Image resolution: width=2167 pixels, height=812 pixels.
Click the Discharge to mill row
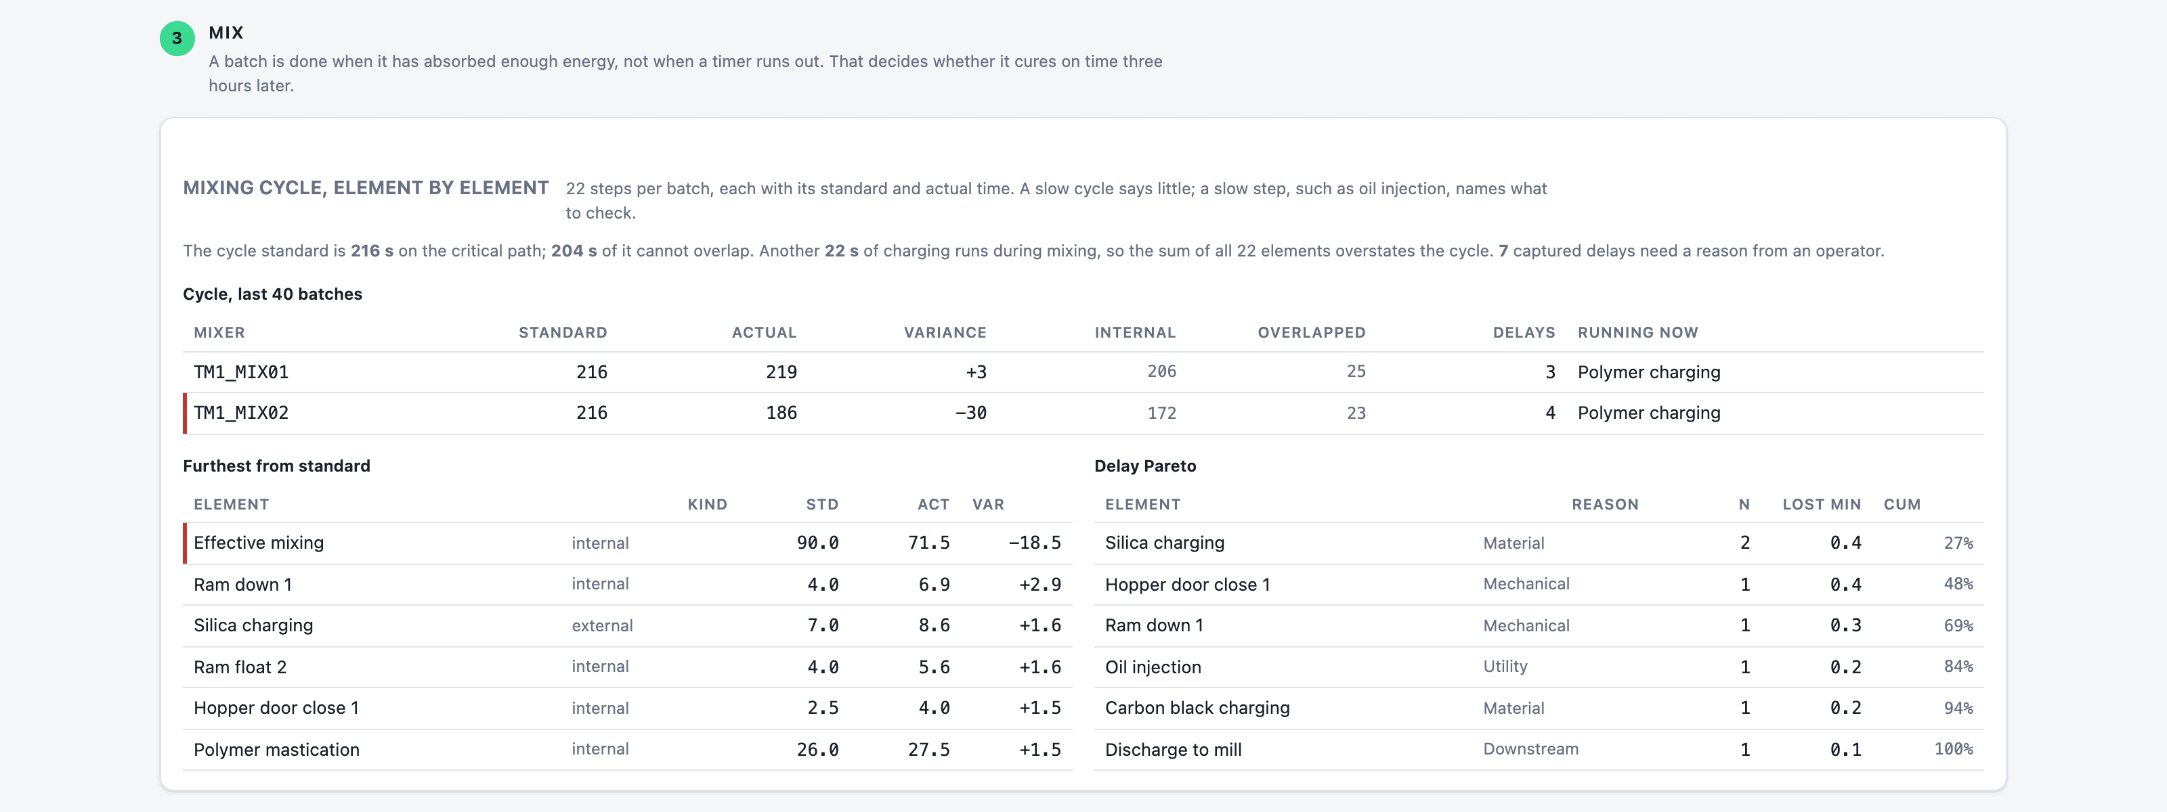tap(1539, 749)
